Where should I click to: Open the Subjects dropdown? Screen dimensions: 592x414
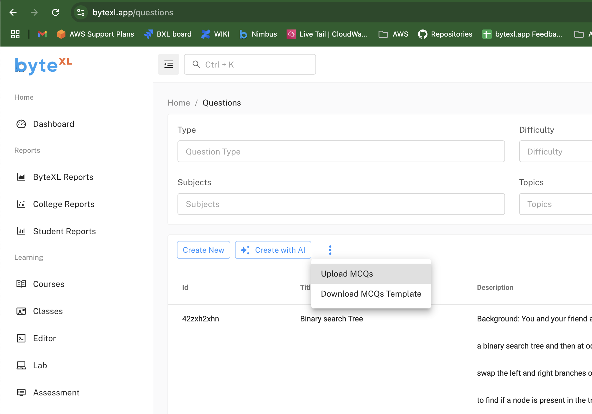[341, 204]
